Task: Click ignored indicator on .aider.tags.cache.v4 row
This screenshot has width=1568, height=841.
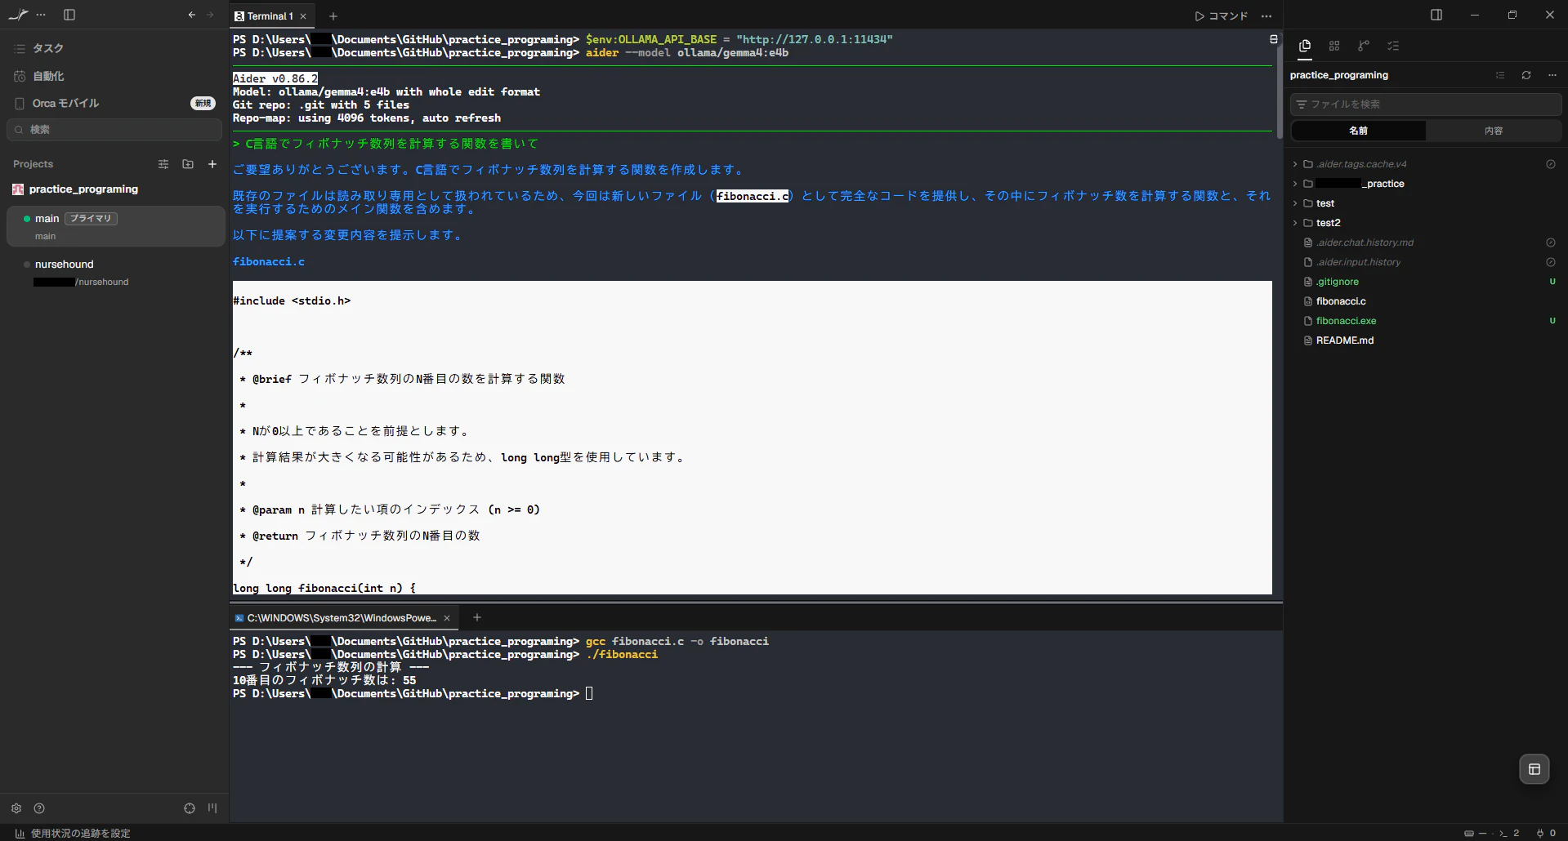Action: click(x=1551, y=164)
